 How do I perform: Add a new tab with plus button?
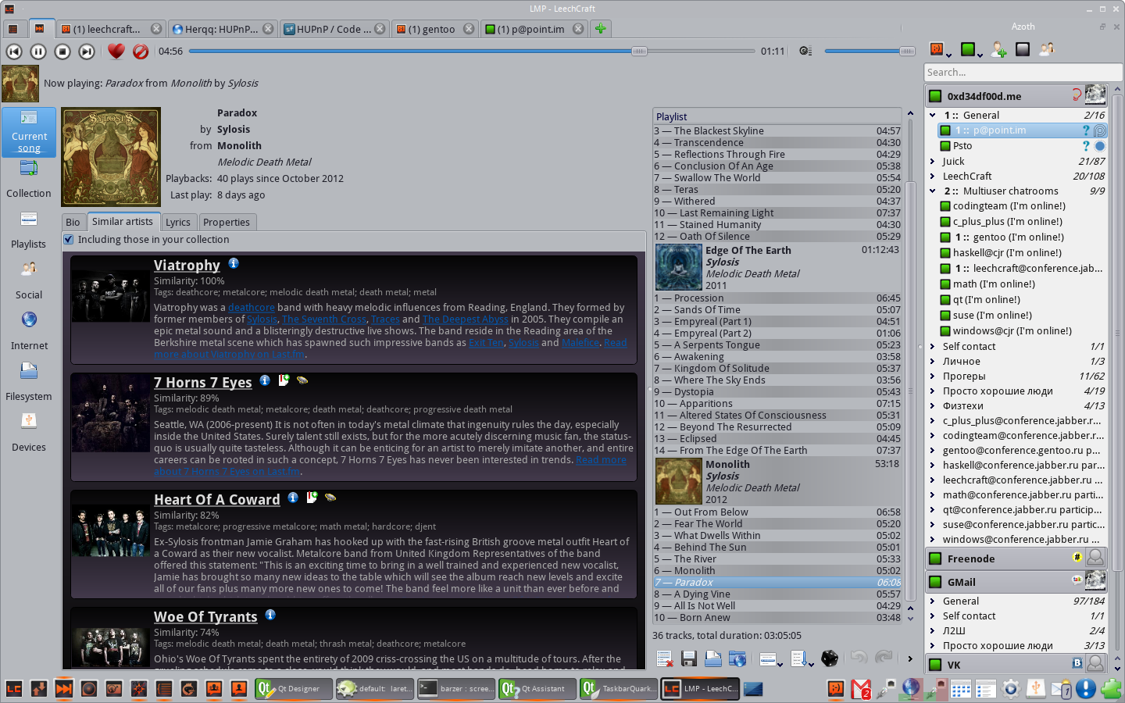600,29
